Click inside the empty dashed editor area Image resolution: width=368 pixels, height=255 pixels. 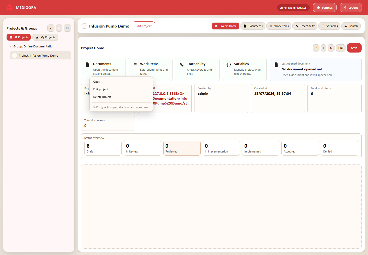tap(221, 207)
